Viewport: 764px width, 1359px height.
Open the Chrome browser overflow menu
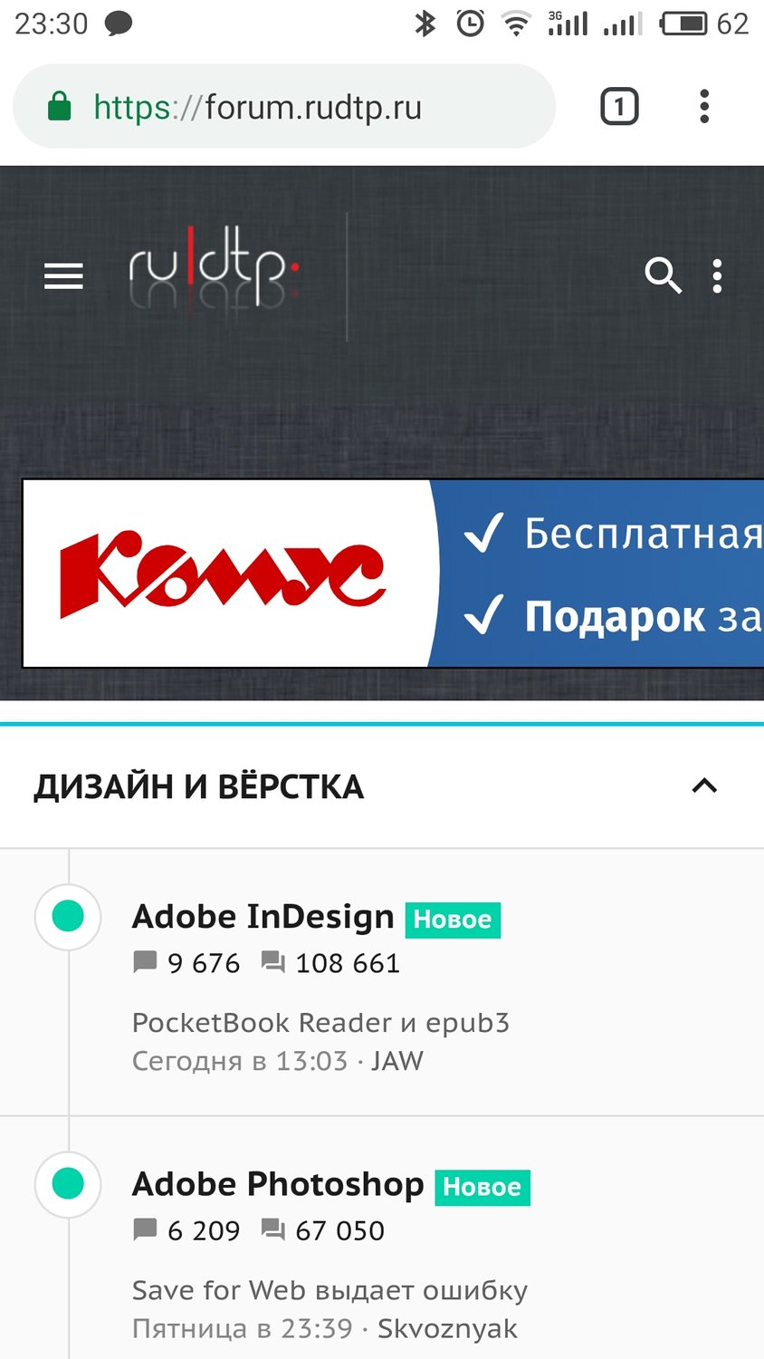pos(704,106)
